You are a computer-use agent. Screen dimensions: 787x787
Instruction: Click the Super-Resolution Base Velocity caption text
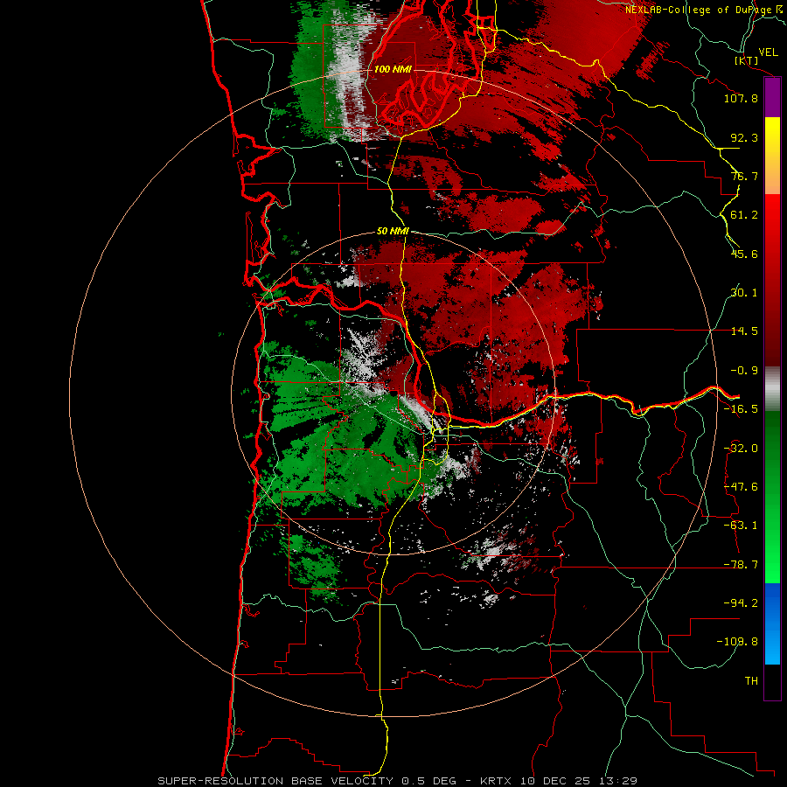[x=398, y=781]
